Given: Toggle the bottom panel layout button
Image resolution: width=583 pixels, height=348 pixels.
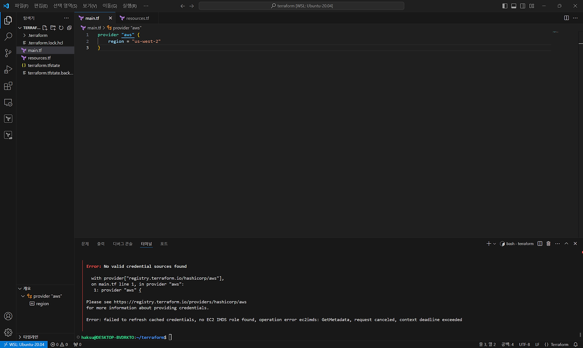Looking at the screenshot, I should pyautogui.click(x=514, y=6).
